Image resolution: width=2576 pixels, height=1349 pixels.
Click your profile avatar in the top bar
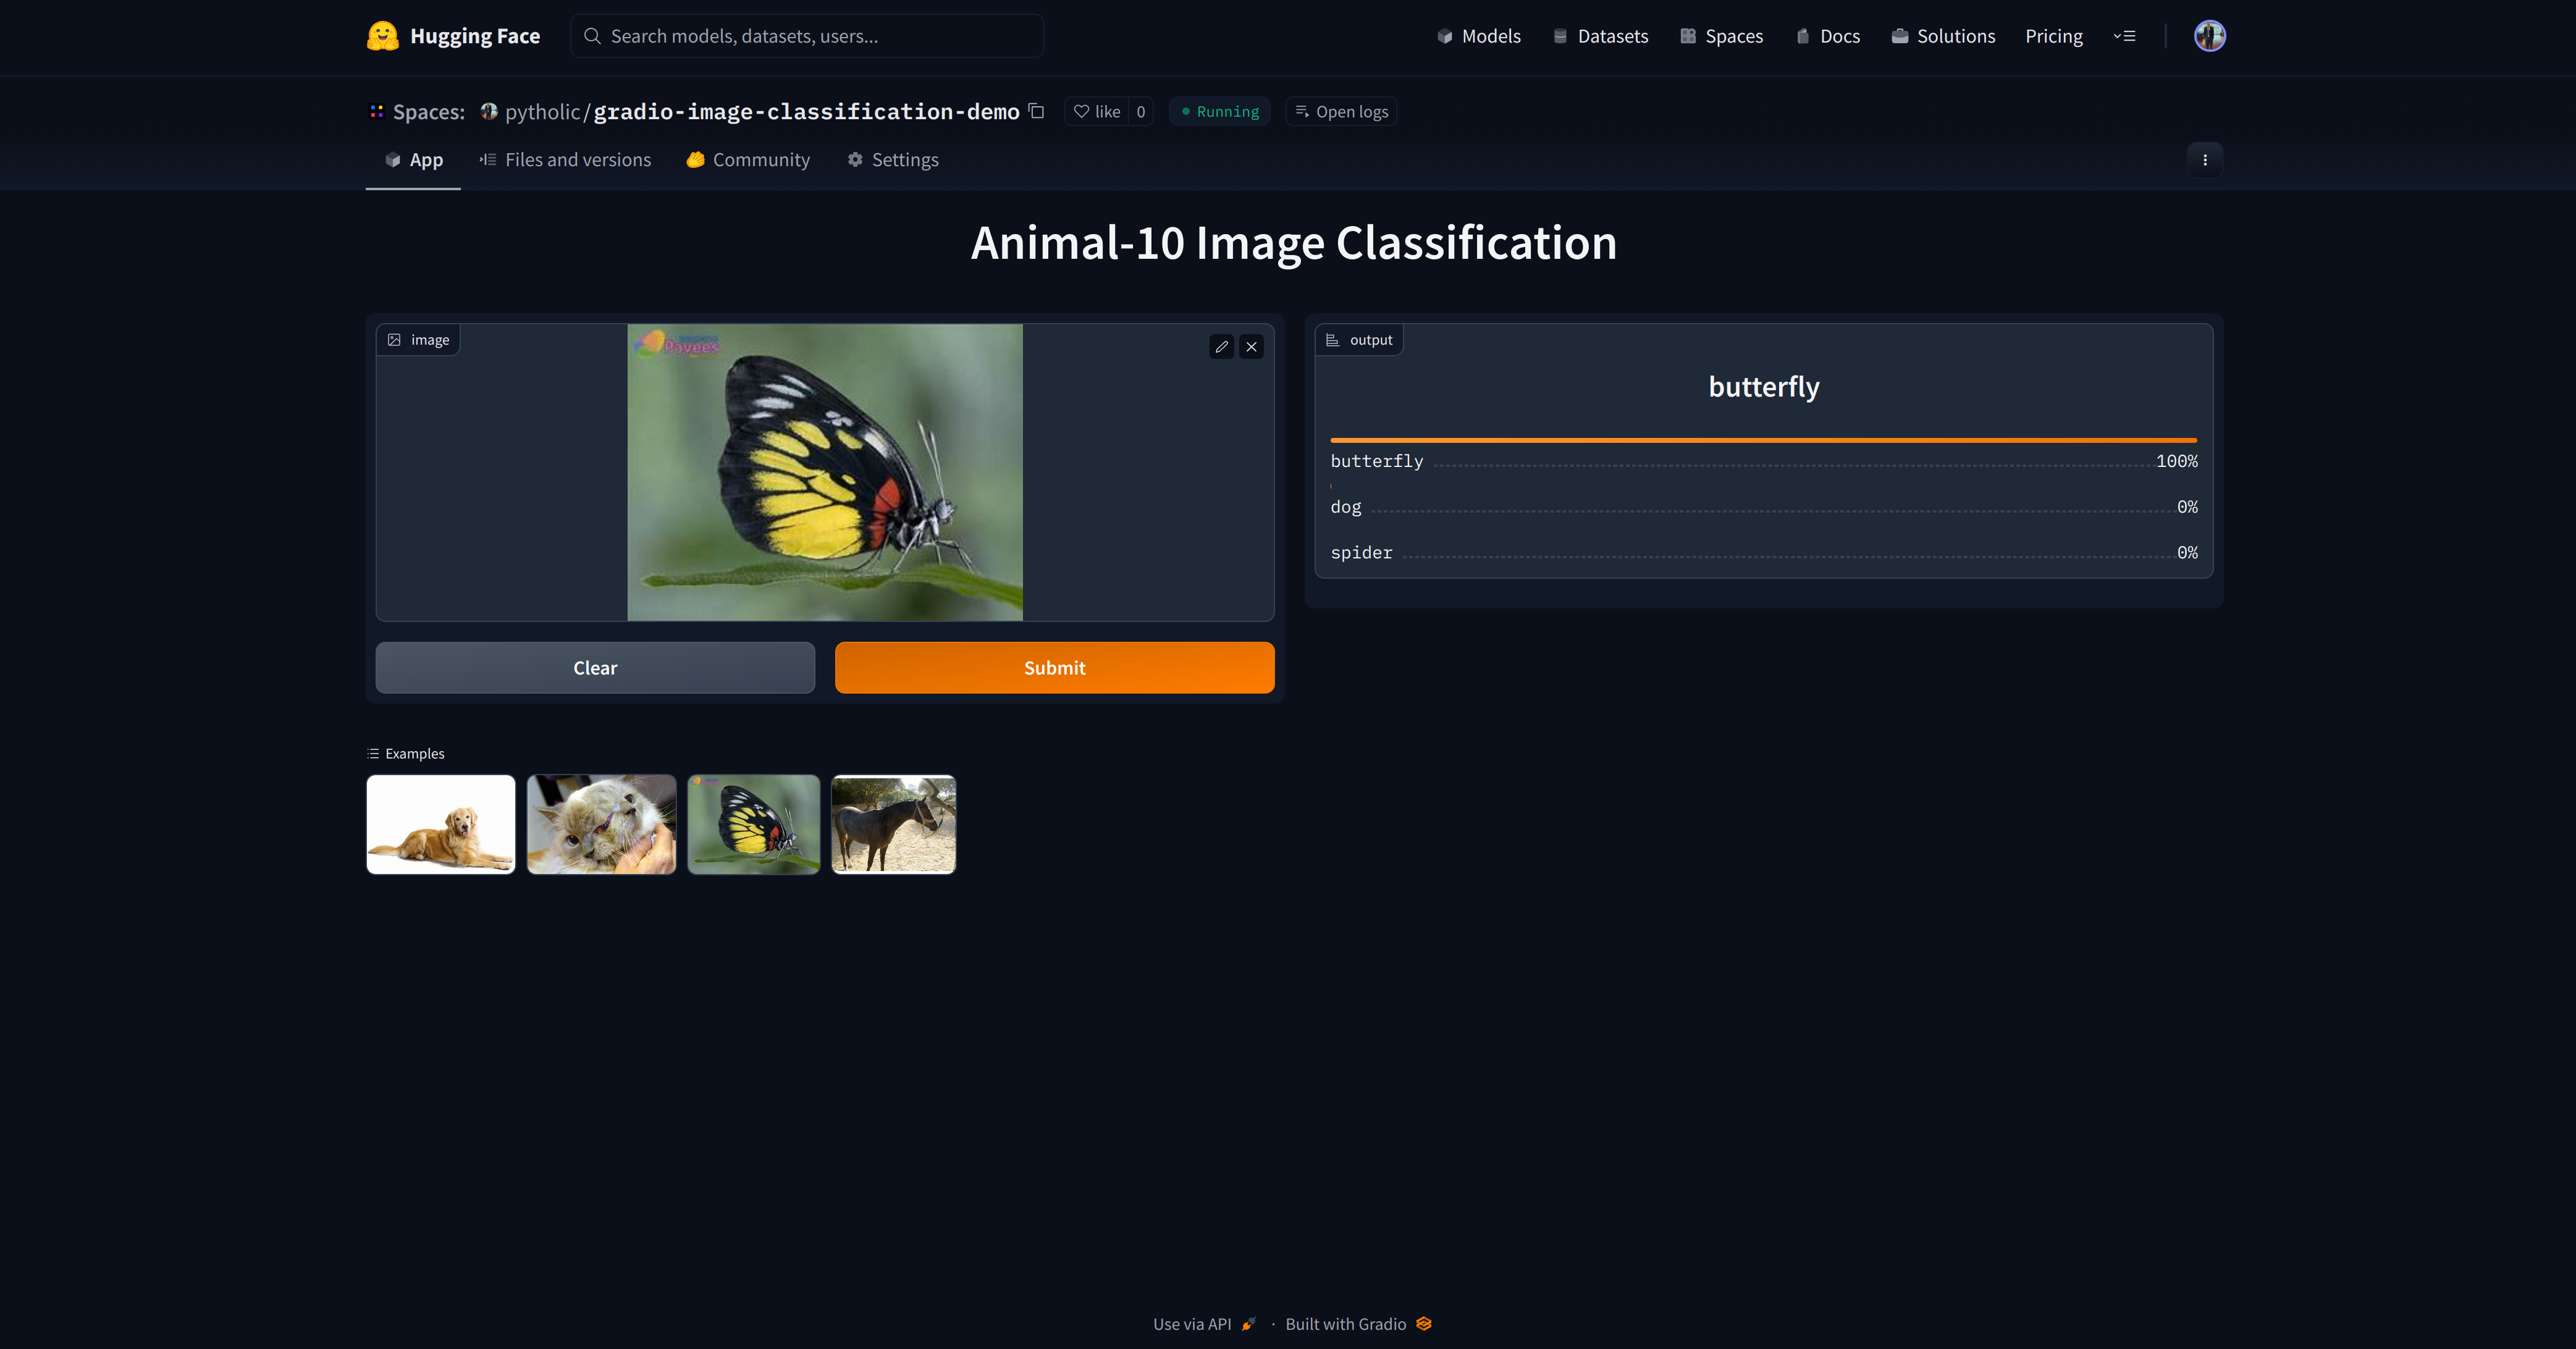2211,35
